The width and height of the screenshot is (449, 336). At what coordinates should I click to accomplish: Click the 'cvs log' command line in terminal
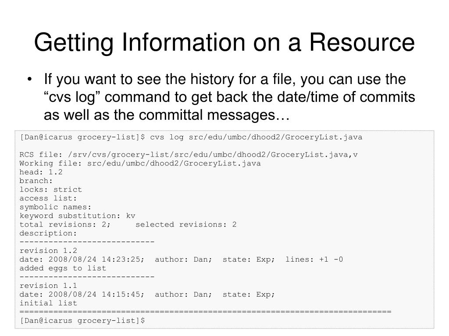[x=191, y=137]
